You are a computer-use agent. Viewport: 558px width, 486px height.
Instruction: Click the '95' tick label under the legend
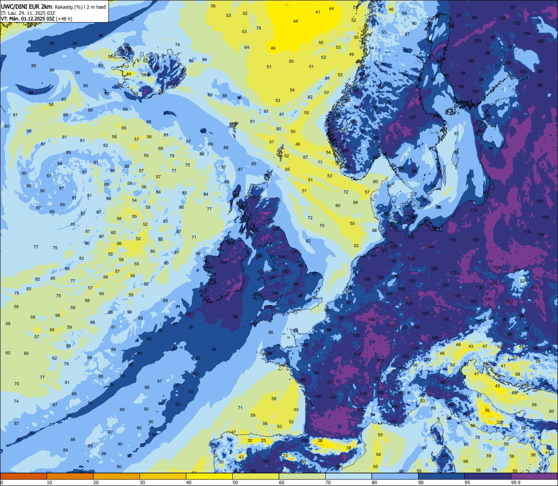467,483
